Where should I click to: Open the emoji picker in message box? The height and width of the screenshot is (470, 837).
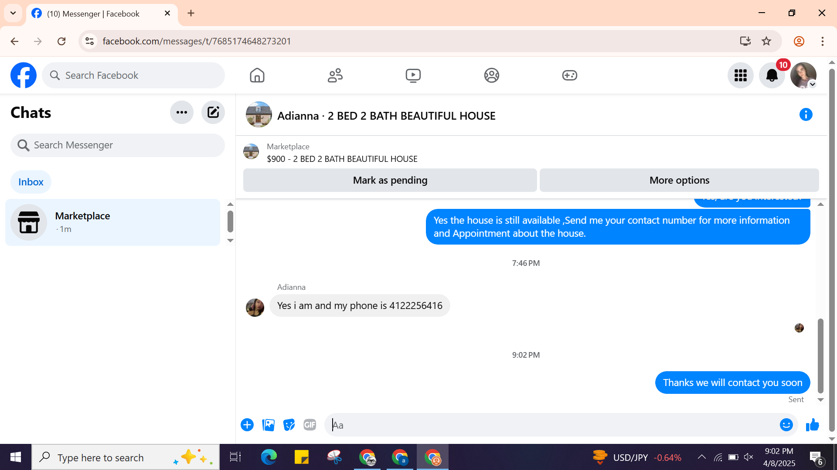(x=786, y=425)
